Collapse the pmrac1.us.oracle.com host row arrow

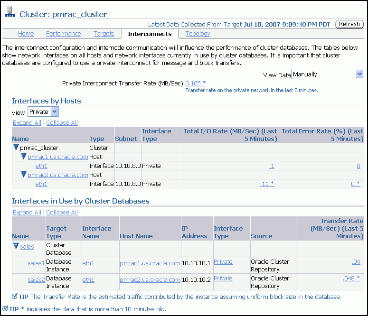24,157
